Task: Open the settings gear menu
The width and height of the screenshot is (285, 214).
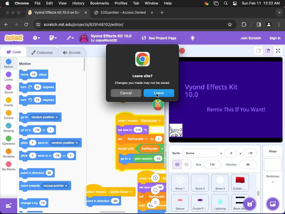Action: coord(36,38)
